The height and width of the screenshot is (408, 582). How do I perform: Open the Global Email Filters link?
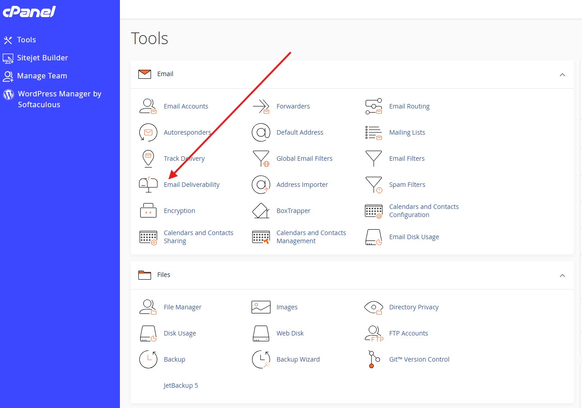[304, 159]
